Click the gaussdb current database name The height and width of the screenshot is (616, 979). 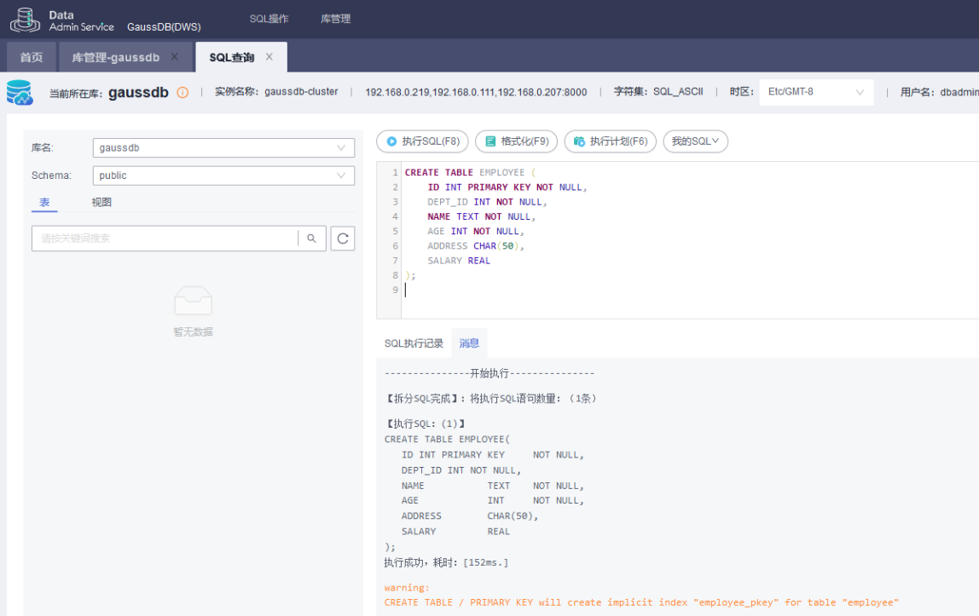point(138,92)
